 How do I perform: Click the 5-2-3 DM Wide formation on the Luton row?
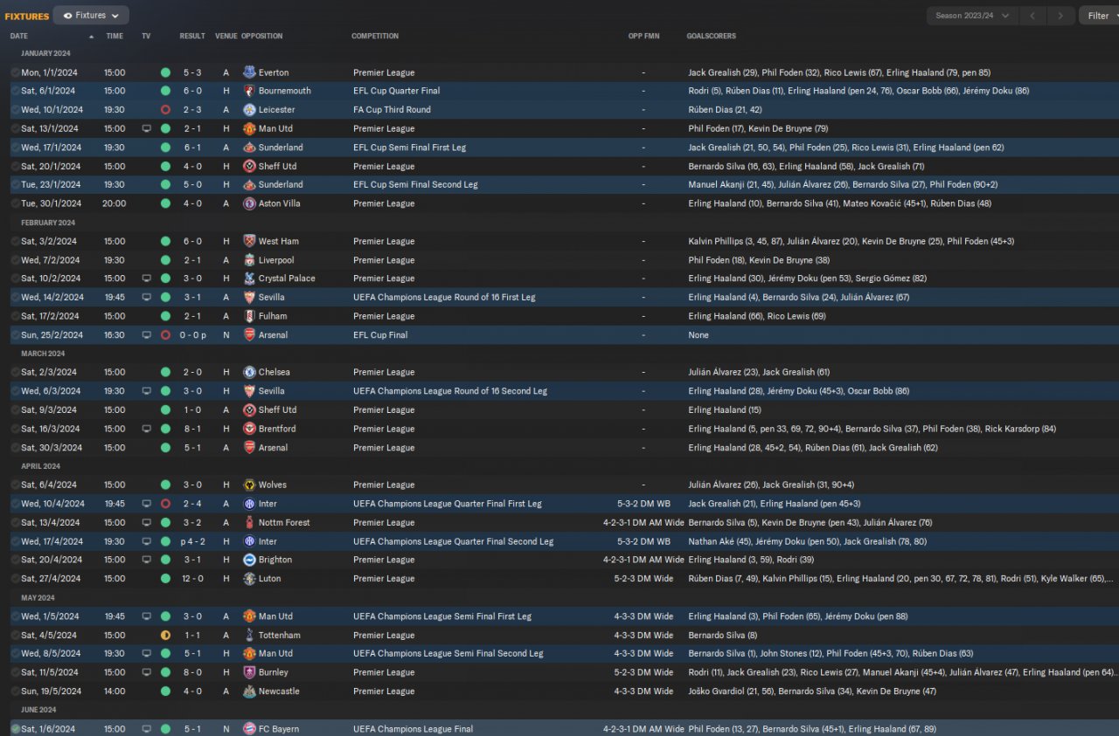643,579
